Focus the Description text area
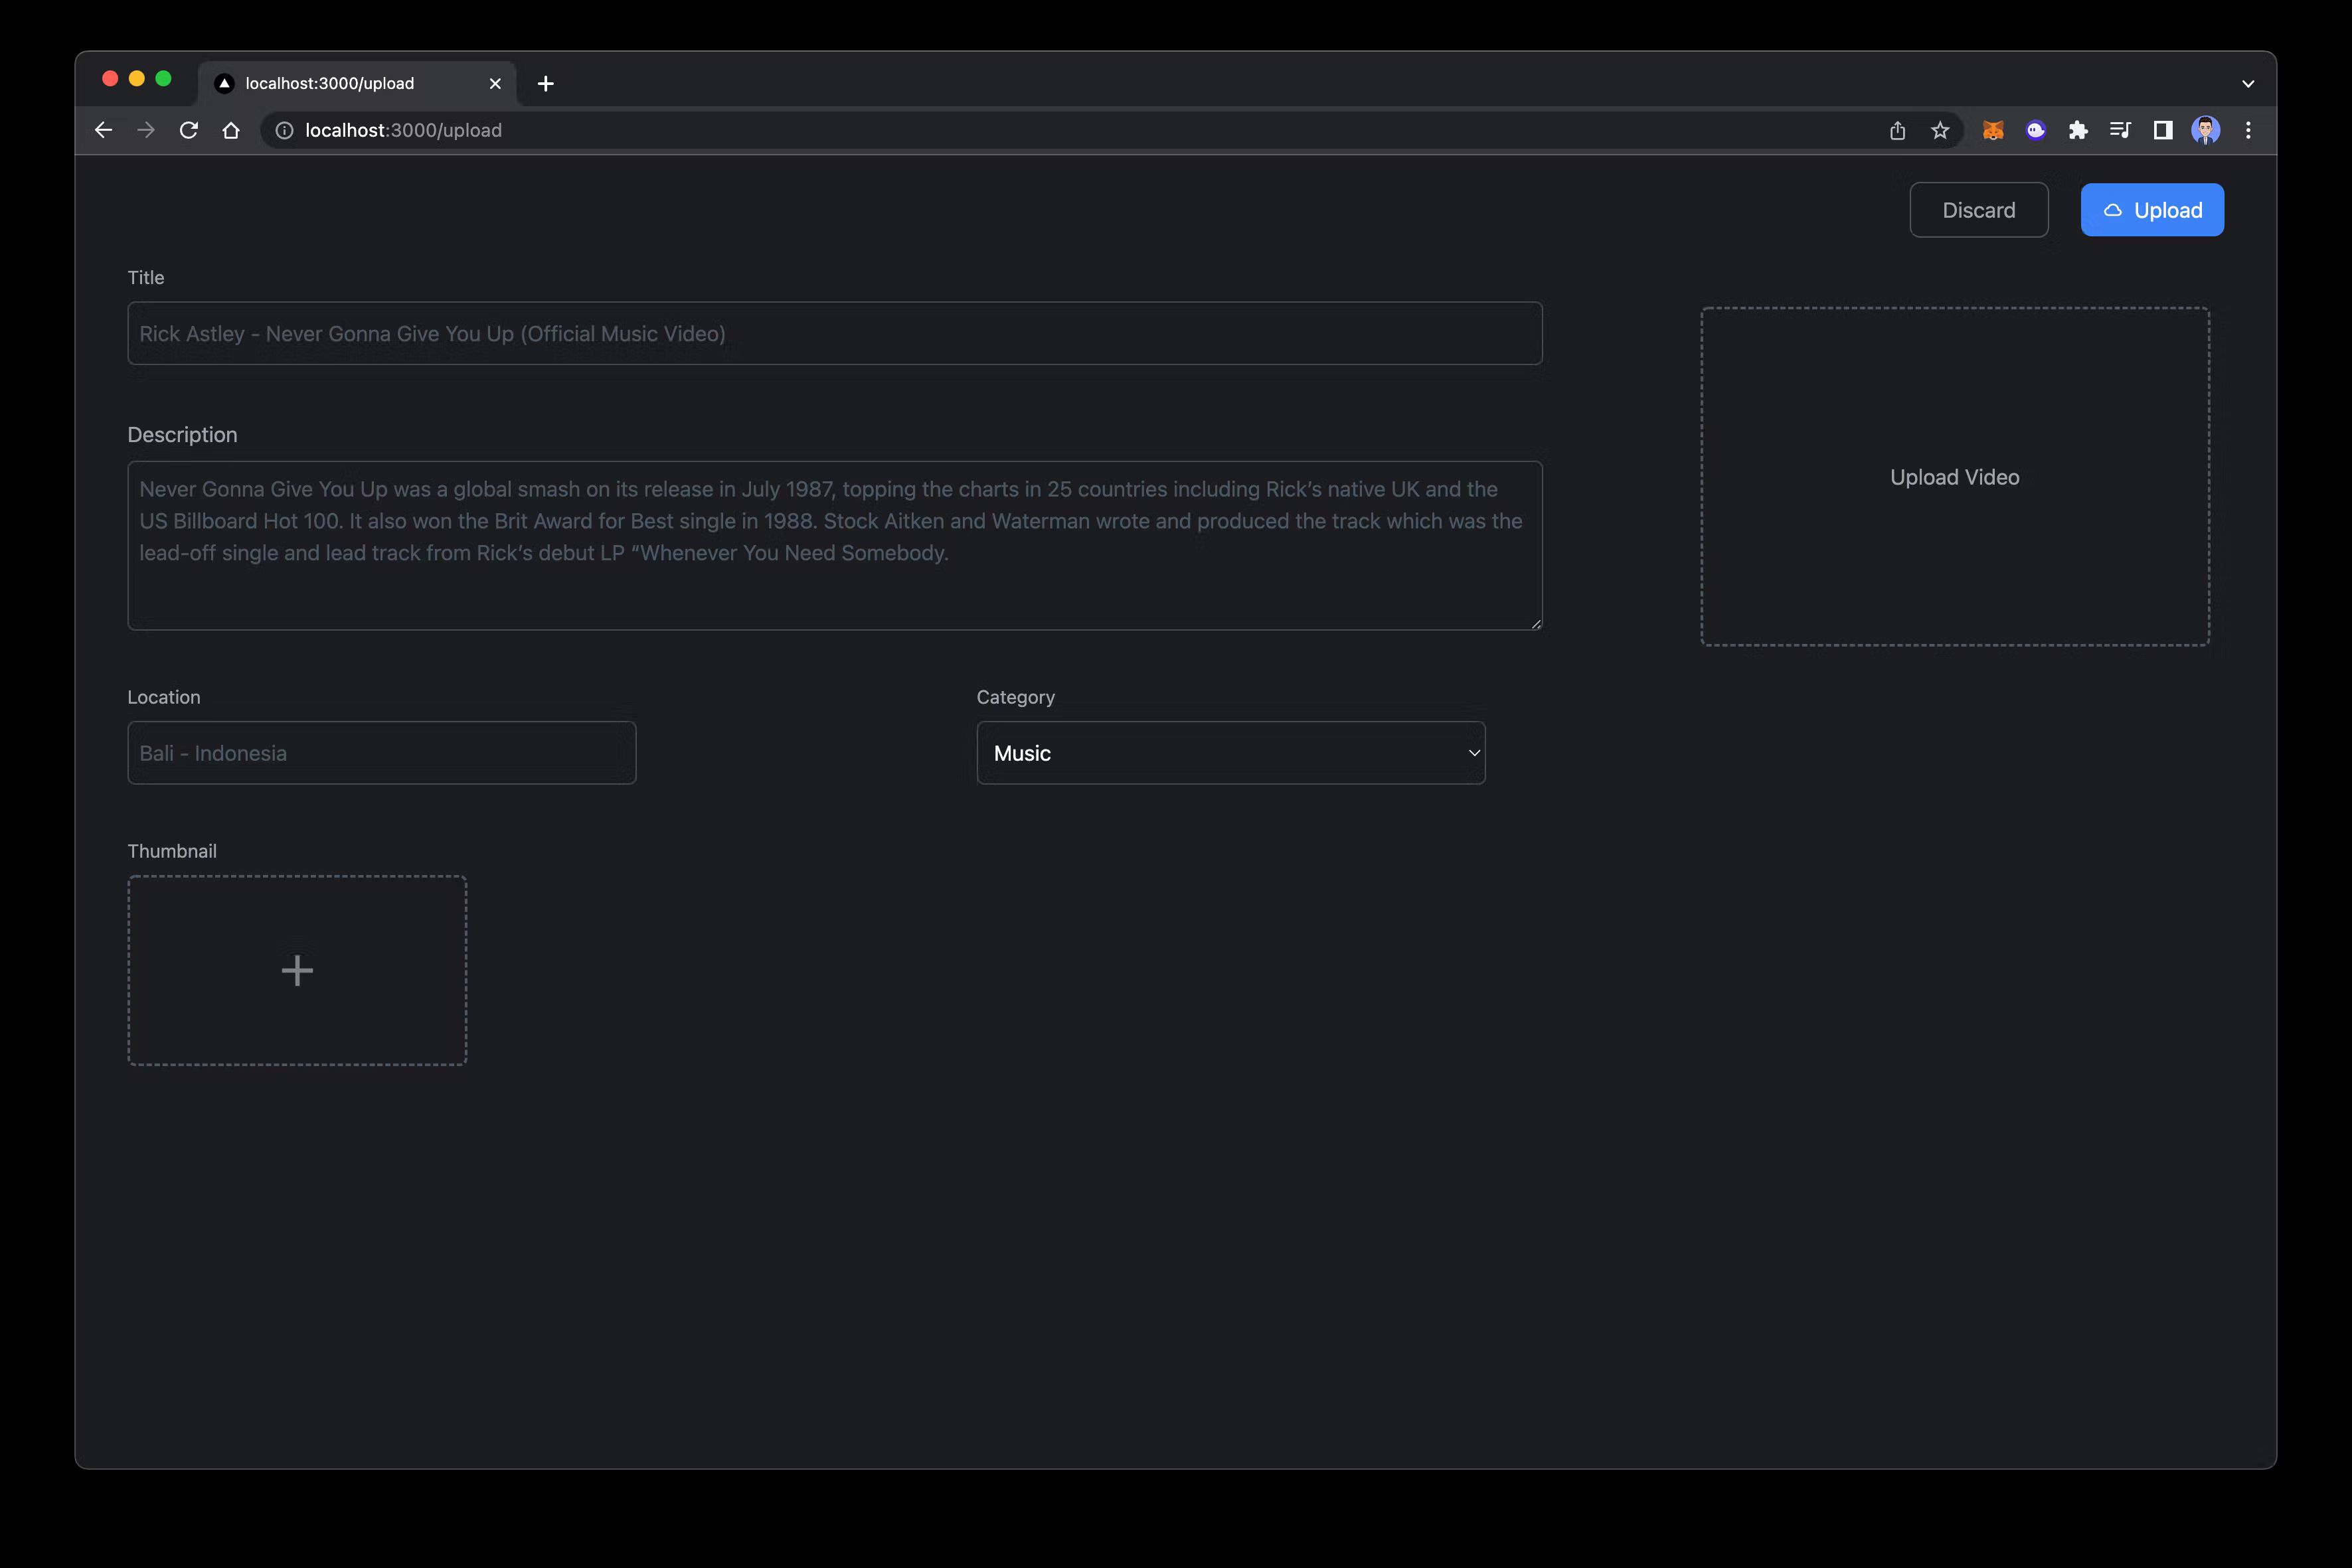The height and width of the screenshot is (1568, 2352). [x=835, y=545]
